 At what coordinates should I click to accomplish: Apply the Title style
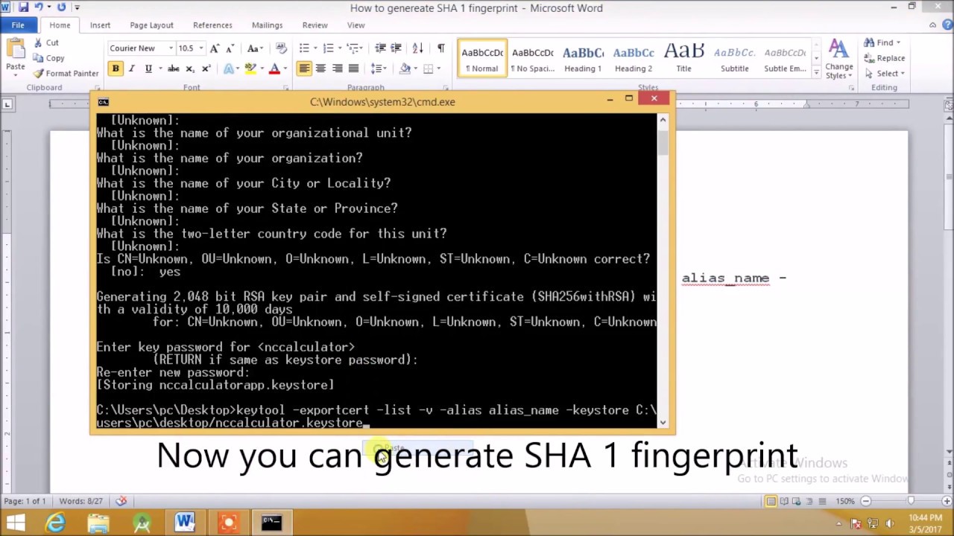coord(683,59)
